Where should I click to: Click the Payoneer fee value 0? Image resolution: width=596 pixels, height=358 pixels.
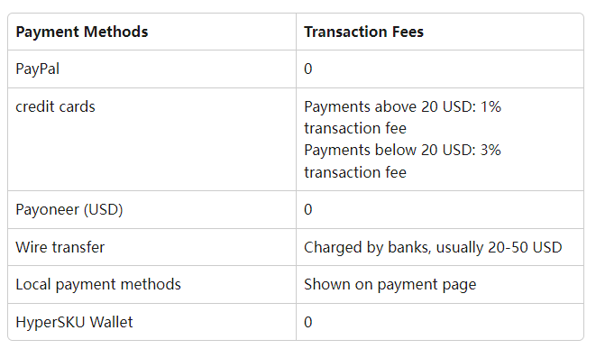click(x=307, y=209)
